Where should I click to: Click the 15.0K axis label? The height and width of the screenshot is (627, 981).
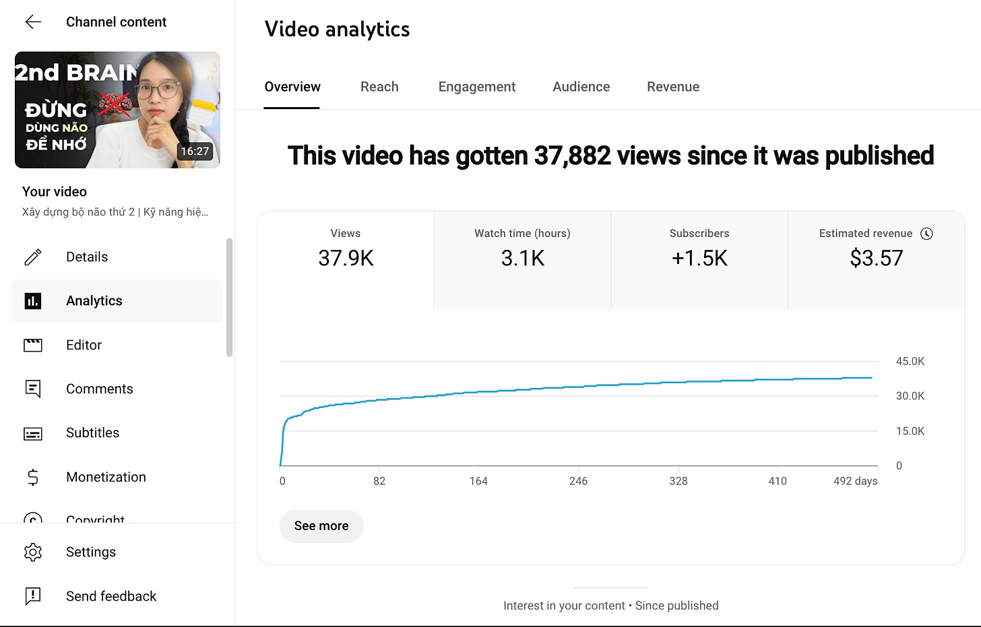[910, 431]
